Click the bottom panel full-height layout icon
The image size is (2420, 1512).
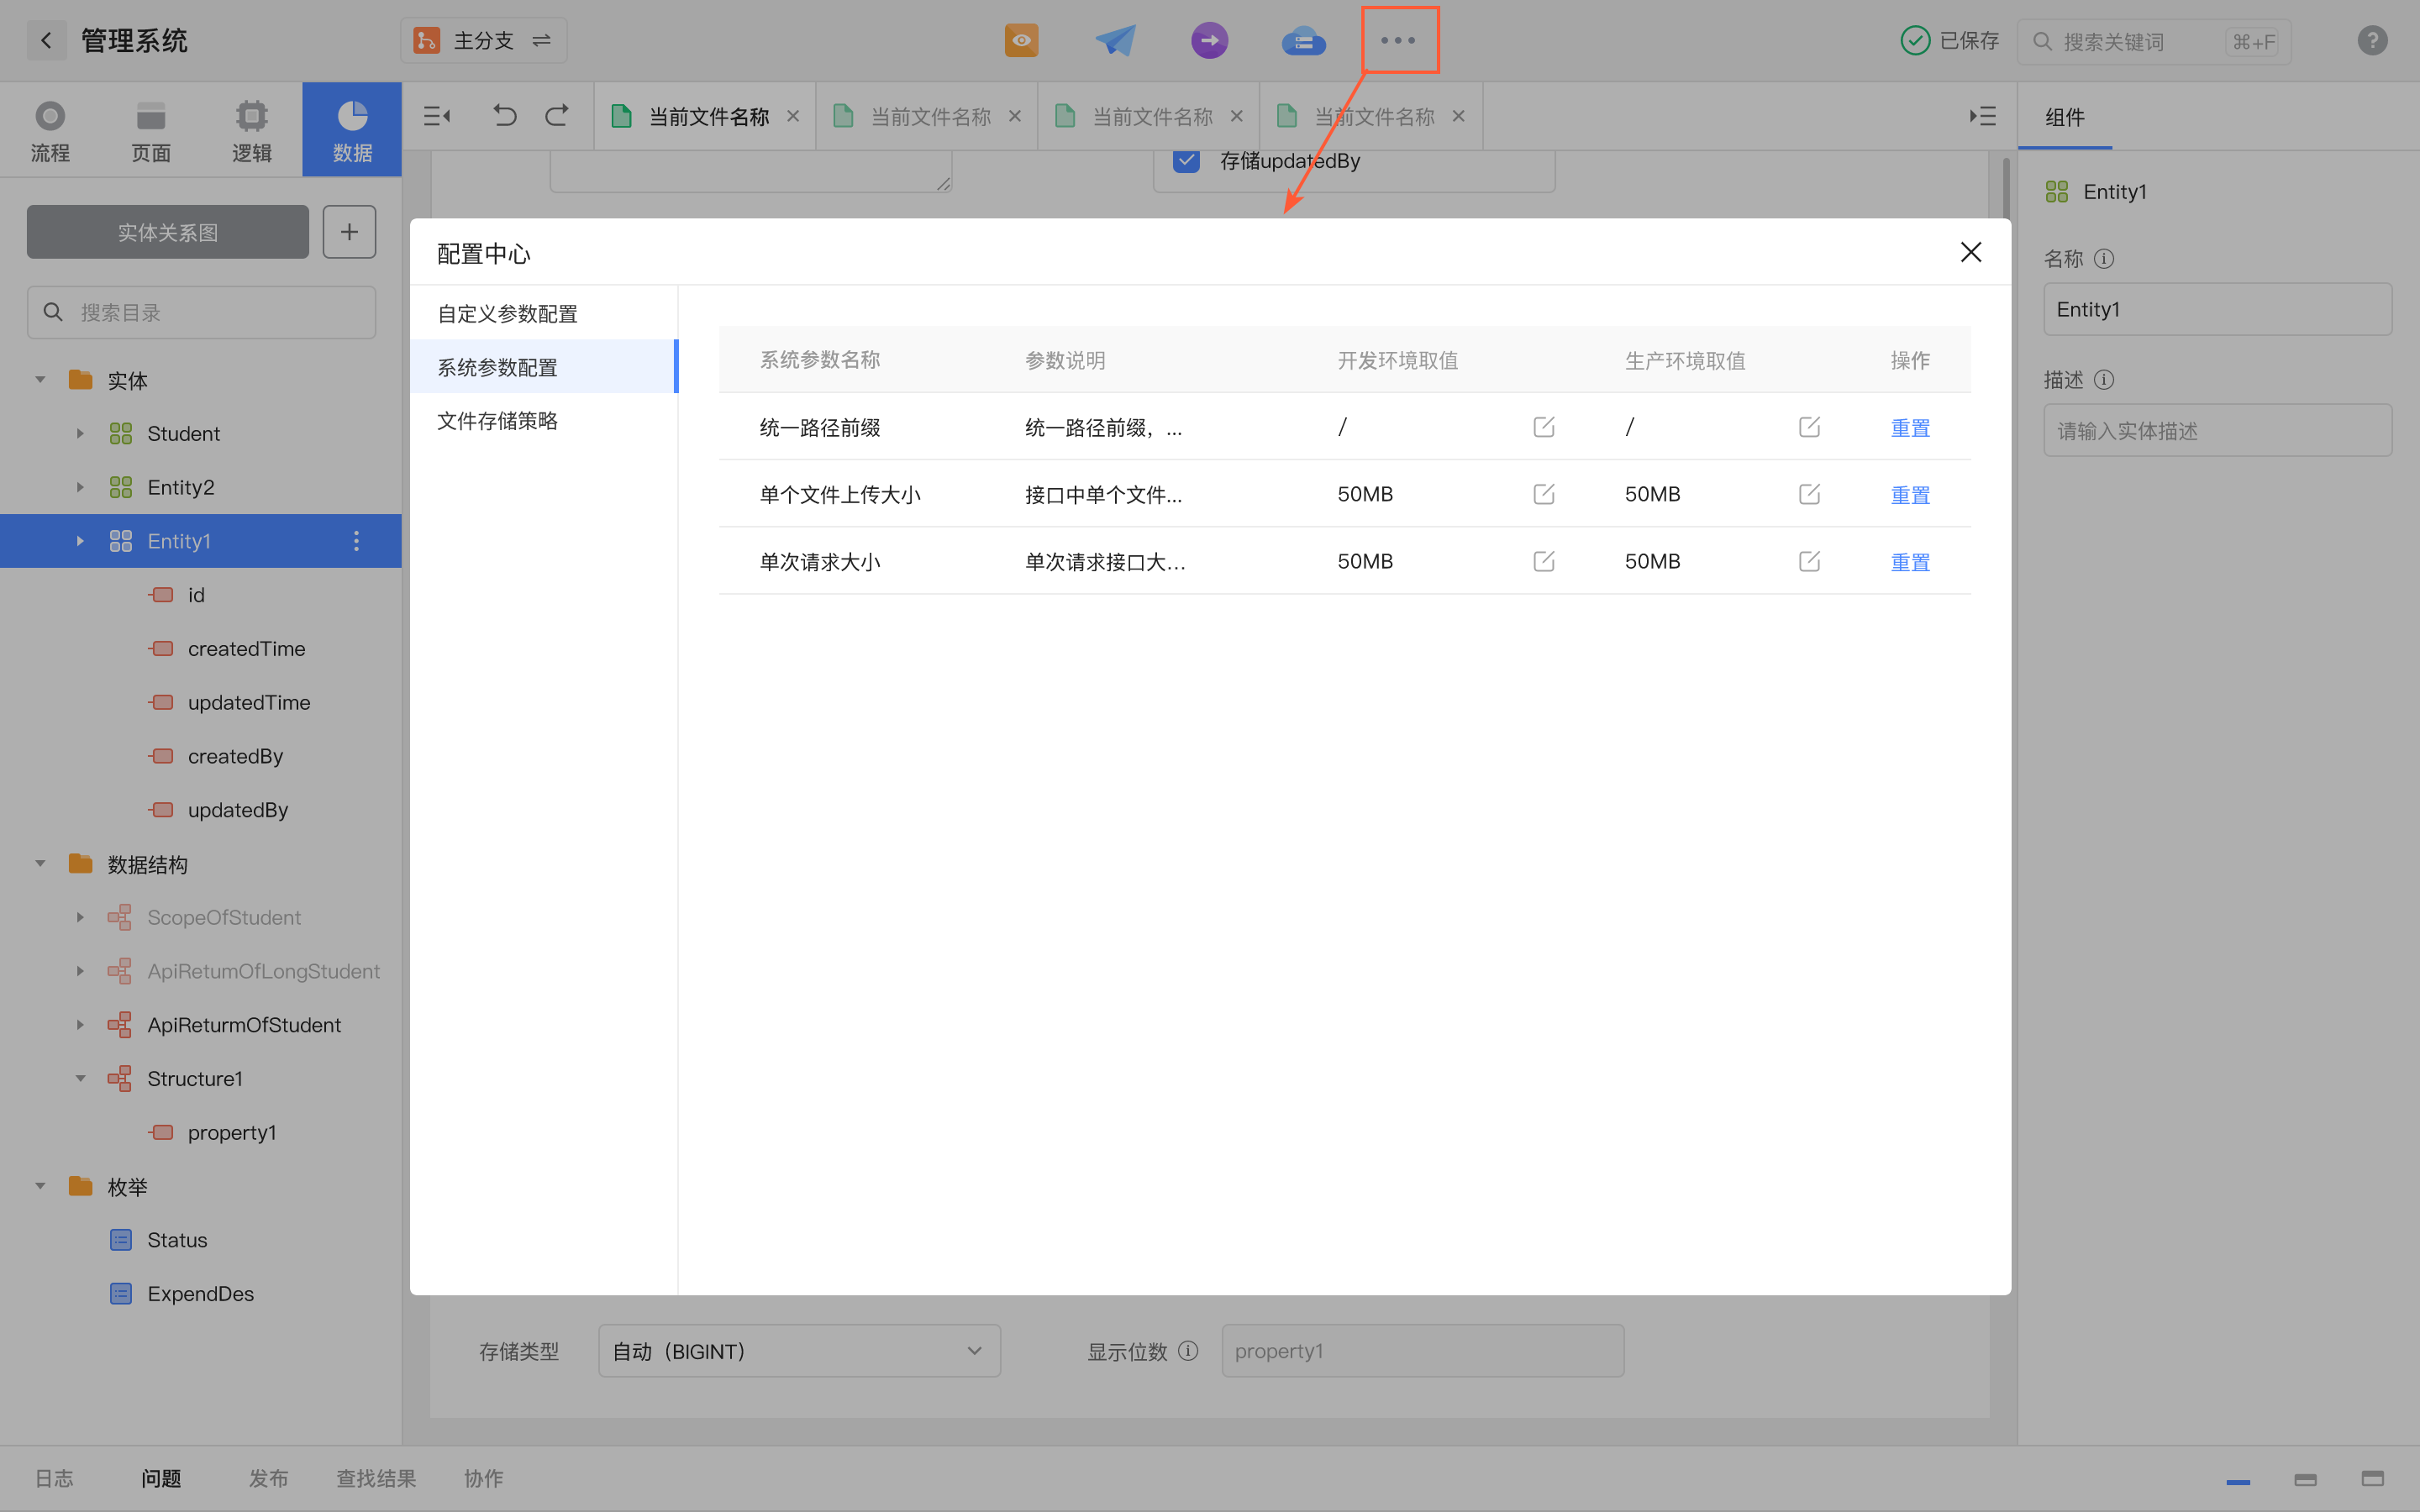point(2372,1478)
